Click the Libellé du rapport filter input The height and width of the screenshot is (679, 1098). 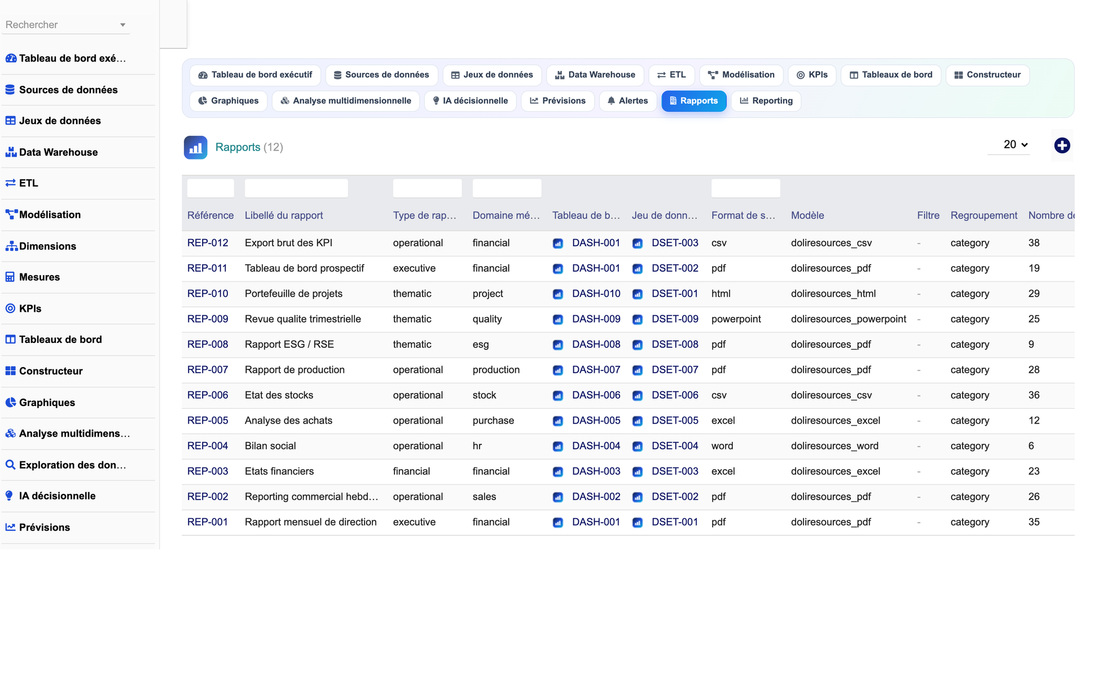(x=296, y=188)
